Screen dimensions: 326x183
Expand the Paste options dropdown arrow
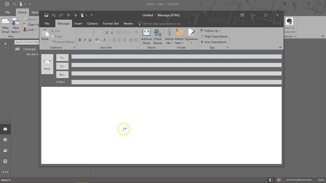(45, 43)
